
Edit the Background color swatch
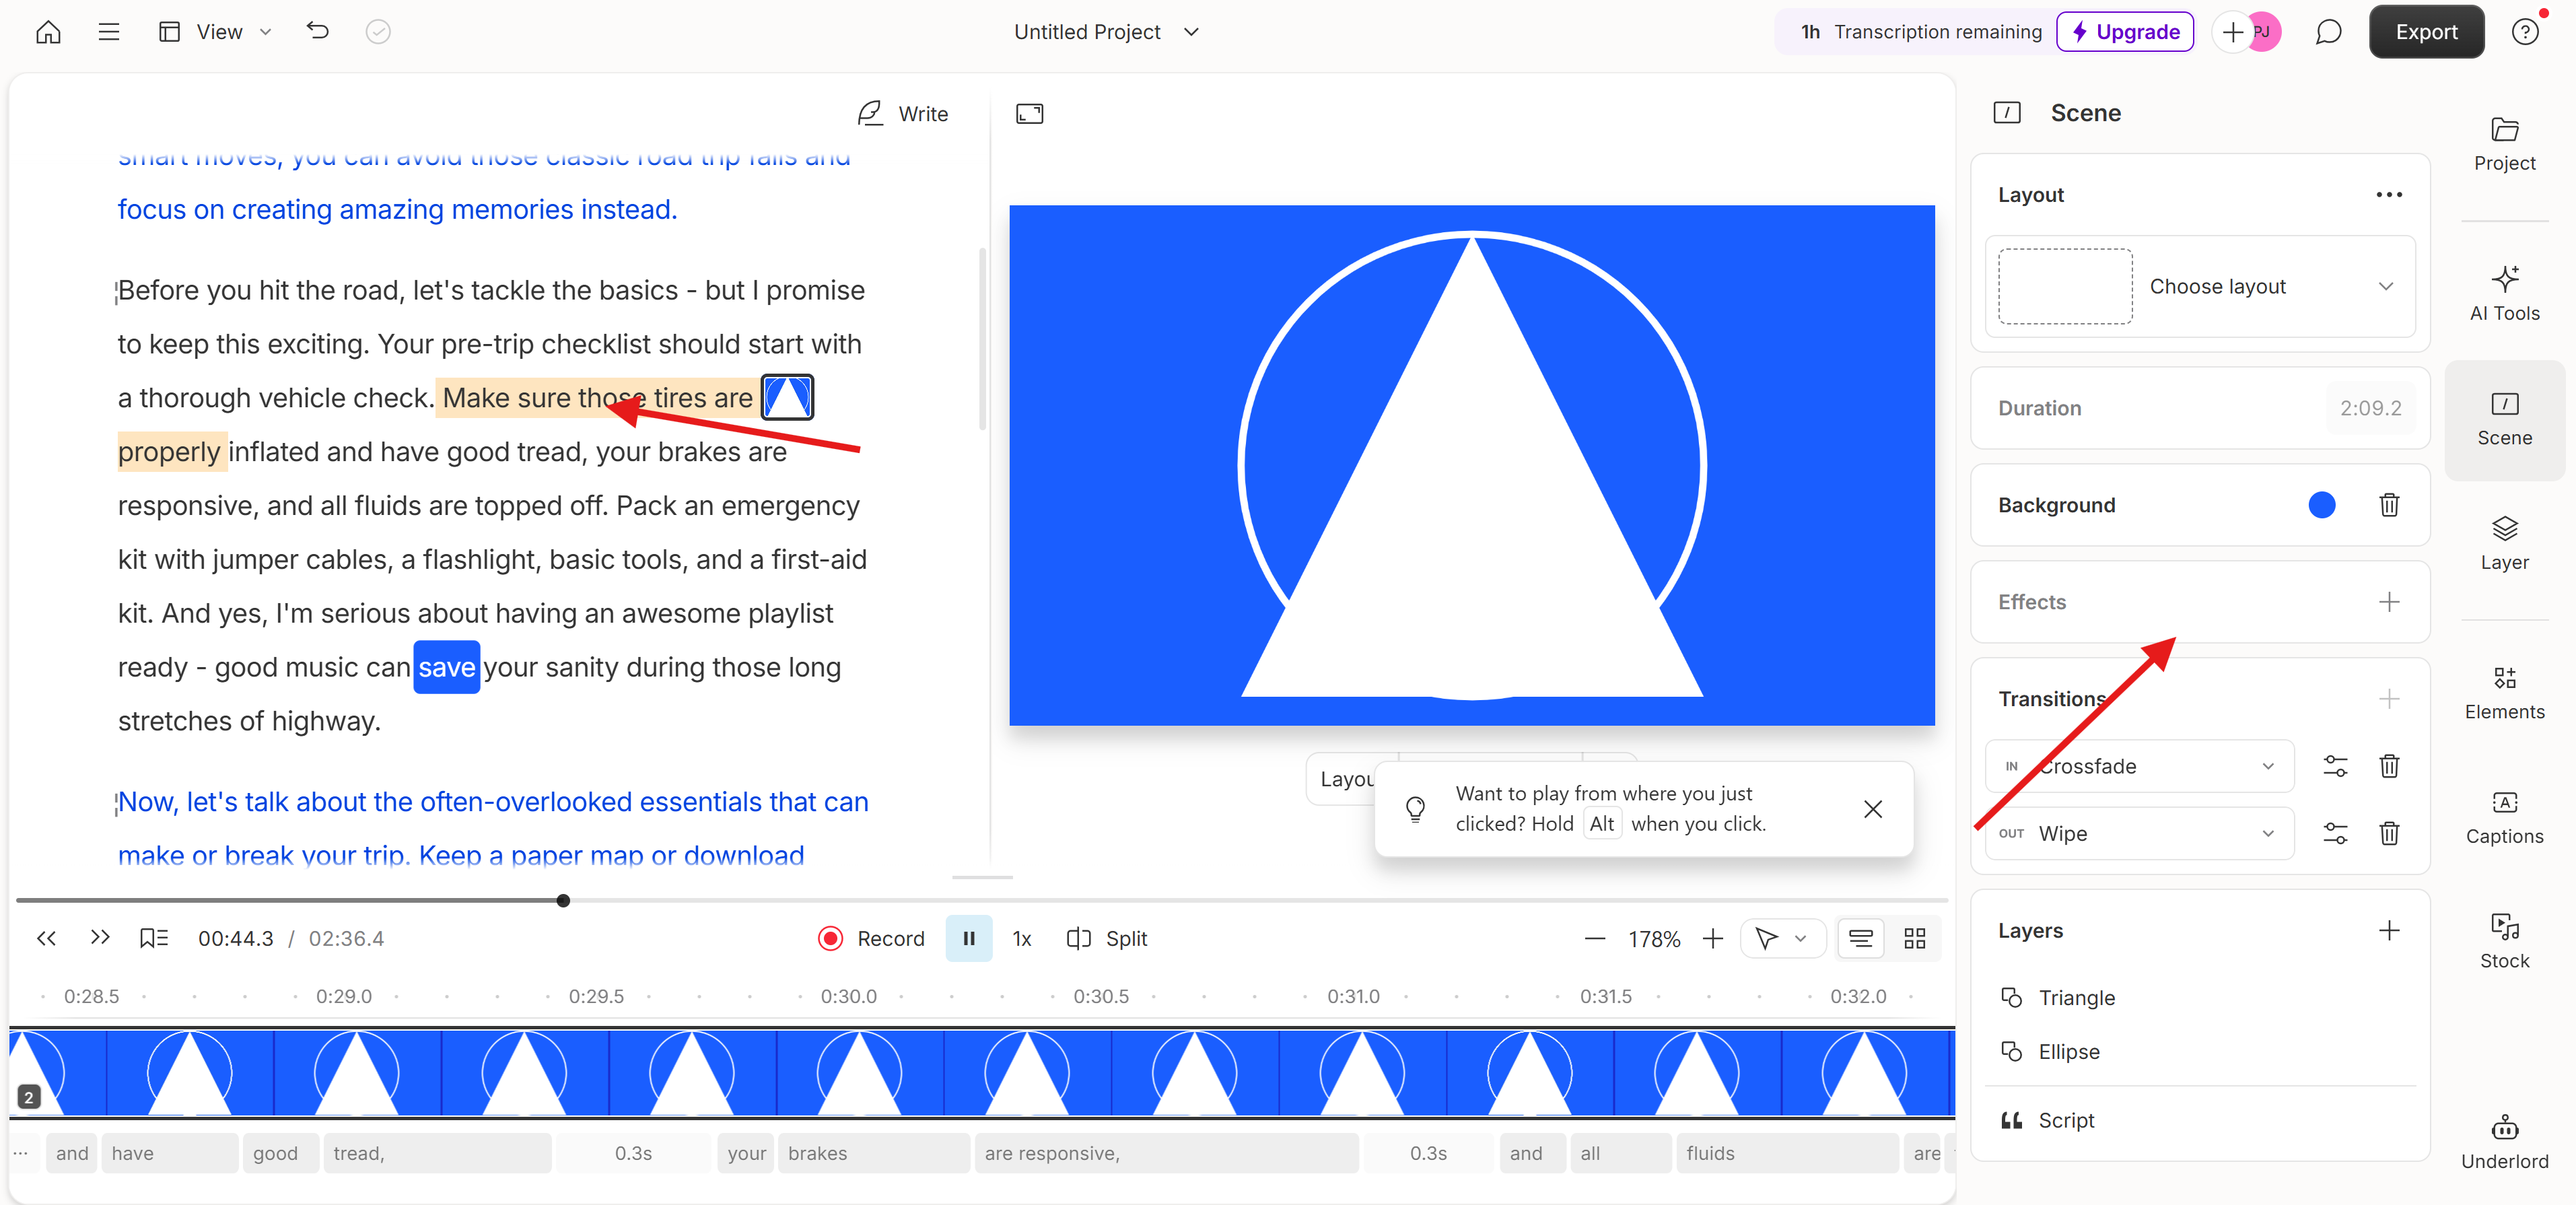click(x=2322, y=505)
